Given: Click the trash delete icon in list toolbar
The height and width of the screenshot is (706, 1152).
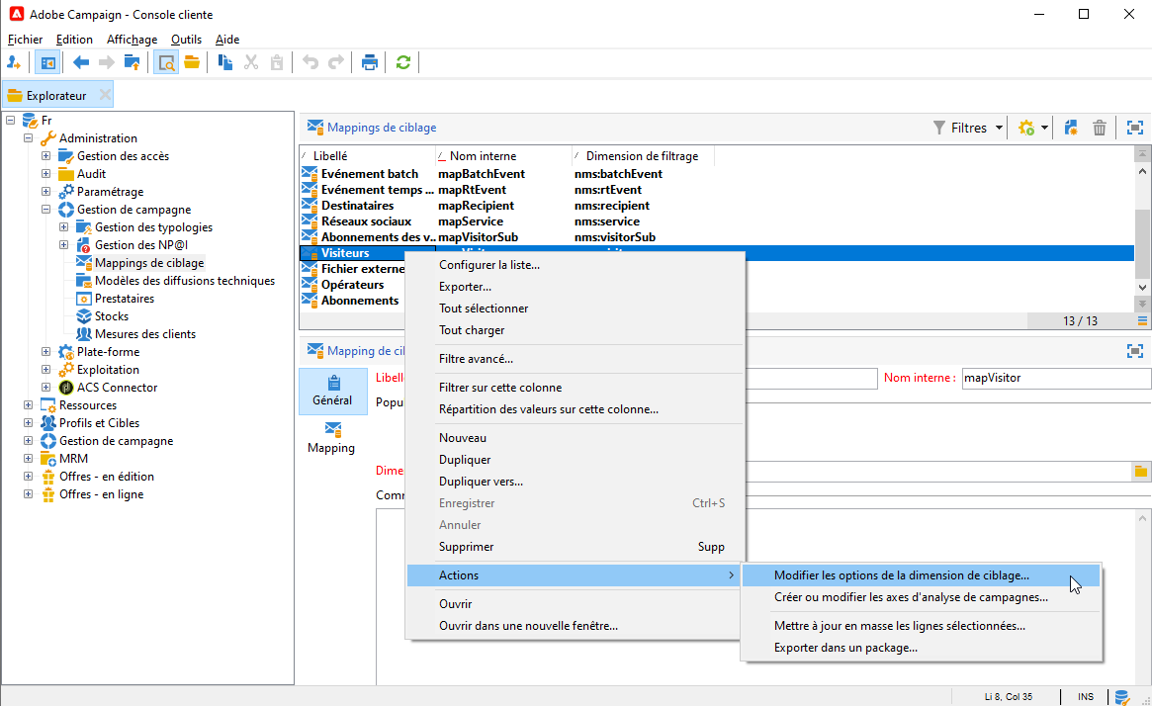Looking at the screenshot, I should pos(1099,128).
